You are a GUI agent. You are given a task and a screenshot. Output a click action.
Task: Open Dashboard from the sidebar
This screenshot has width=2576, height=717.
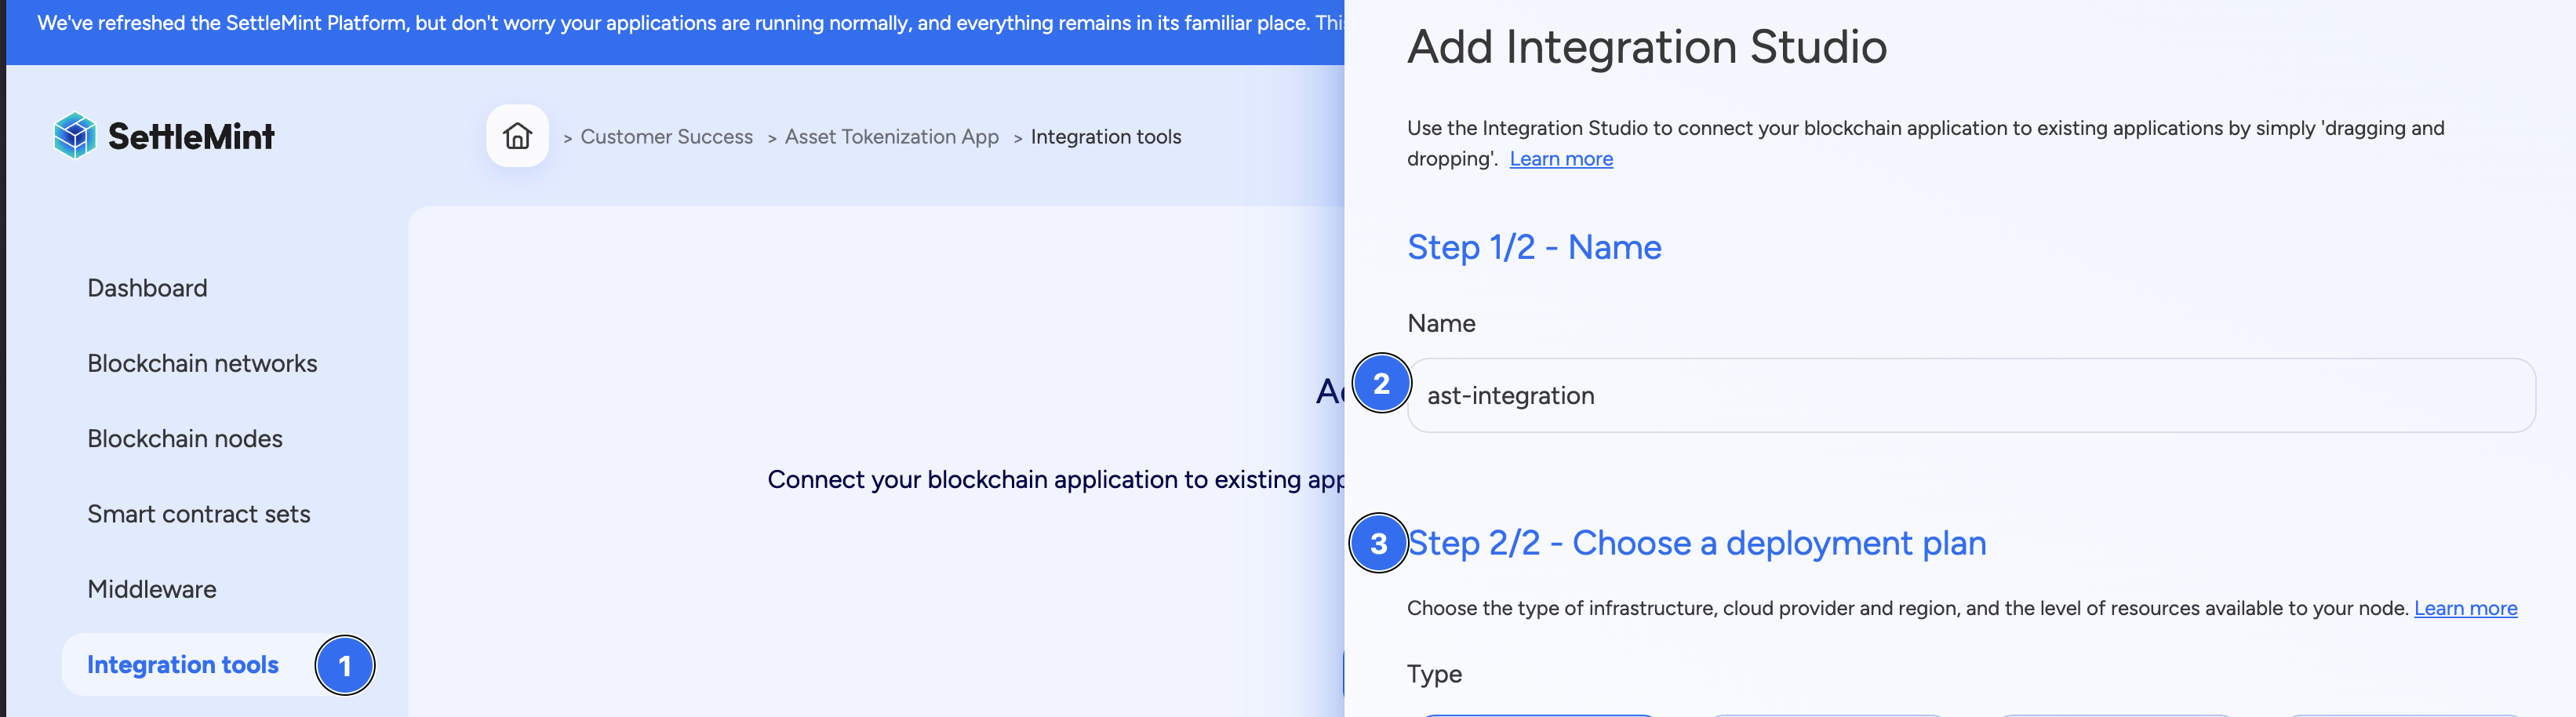coord(146,288)
